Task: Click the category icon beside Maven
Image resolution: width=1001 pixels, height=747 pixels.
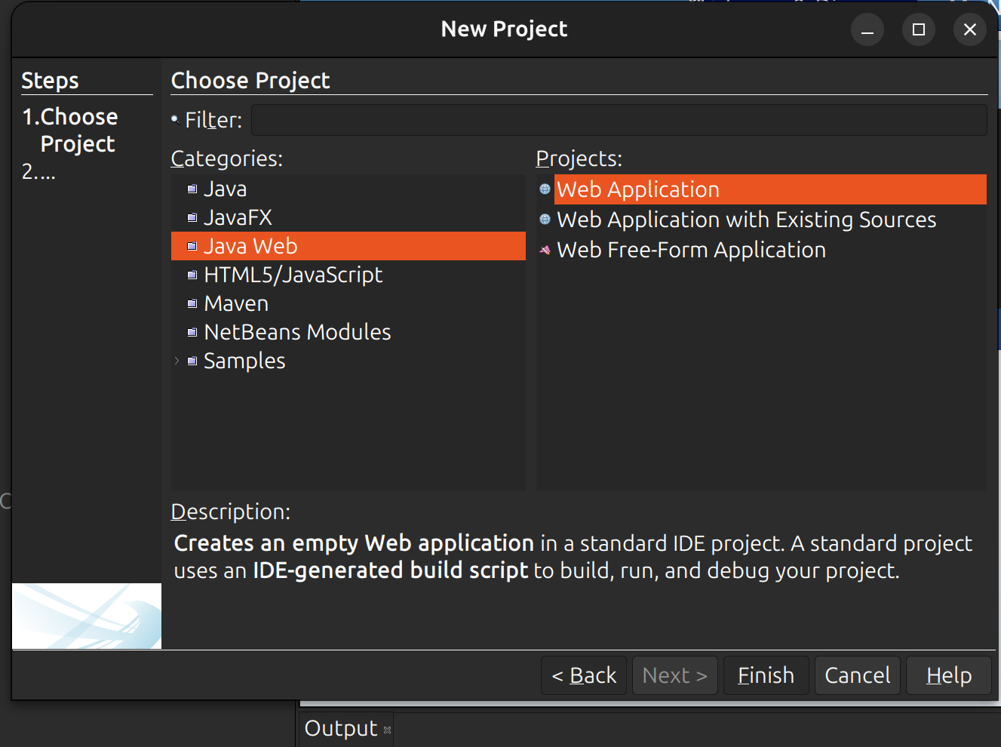Action: click(x=192, y=303)
